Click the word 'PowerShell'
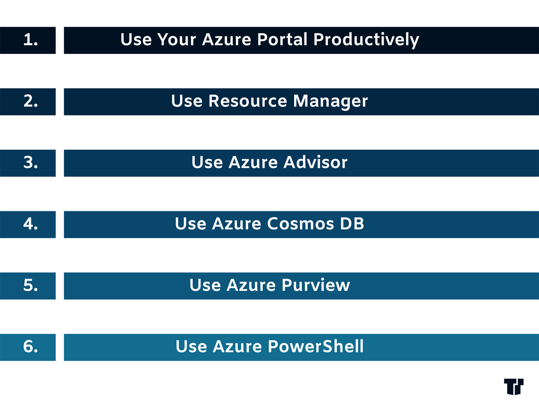The height and width of the screenshot is (408, 539). tap(316, 346)
